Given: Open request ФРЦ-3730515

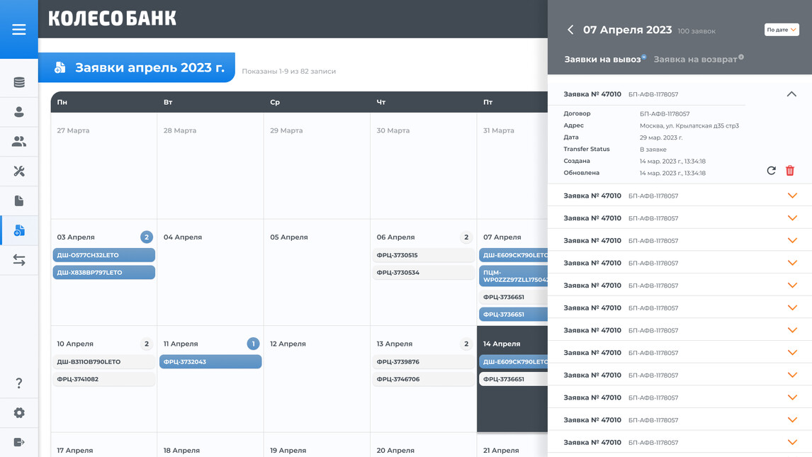Looking at the screenshot, I should point(423,255).
